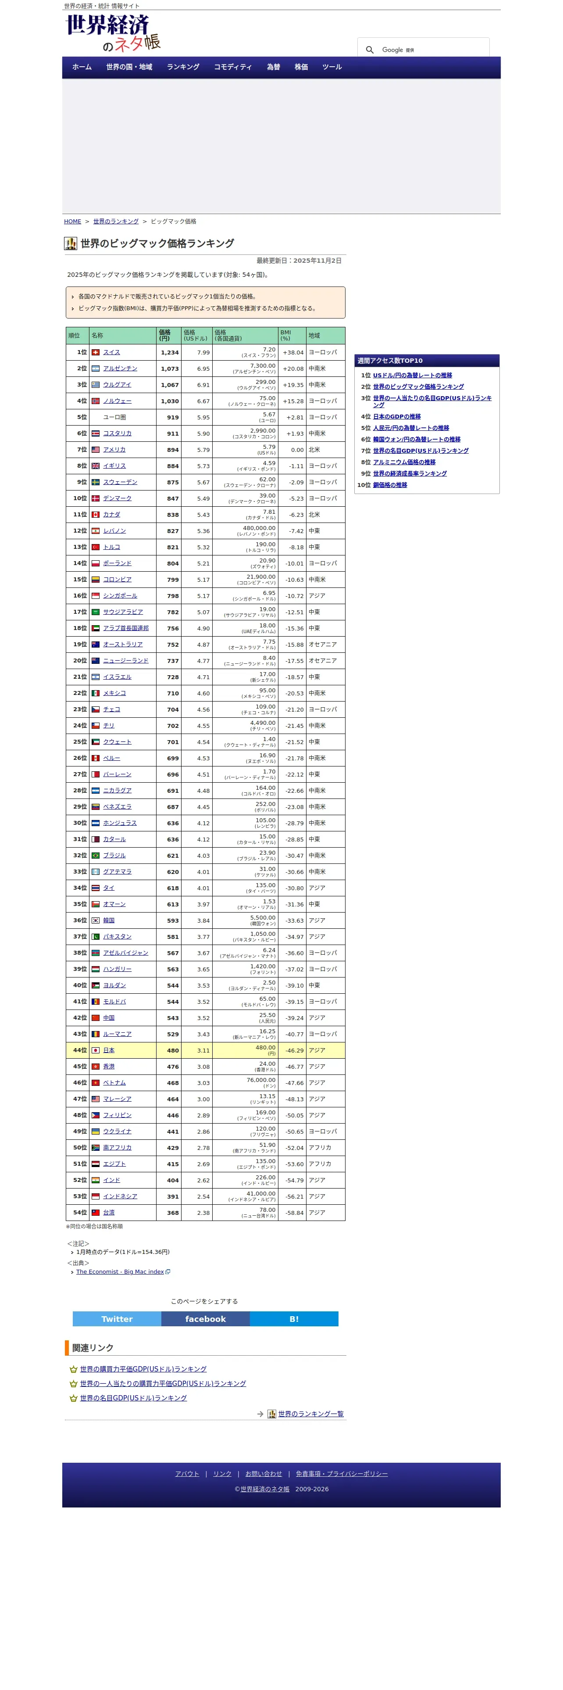Screen dimensions: 563x1690
Task: Open the 日本 country link
Action: [109, 1050]
